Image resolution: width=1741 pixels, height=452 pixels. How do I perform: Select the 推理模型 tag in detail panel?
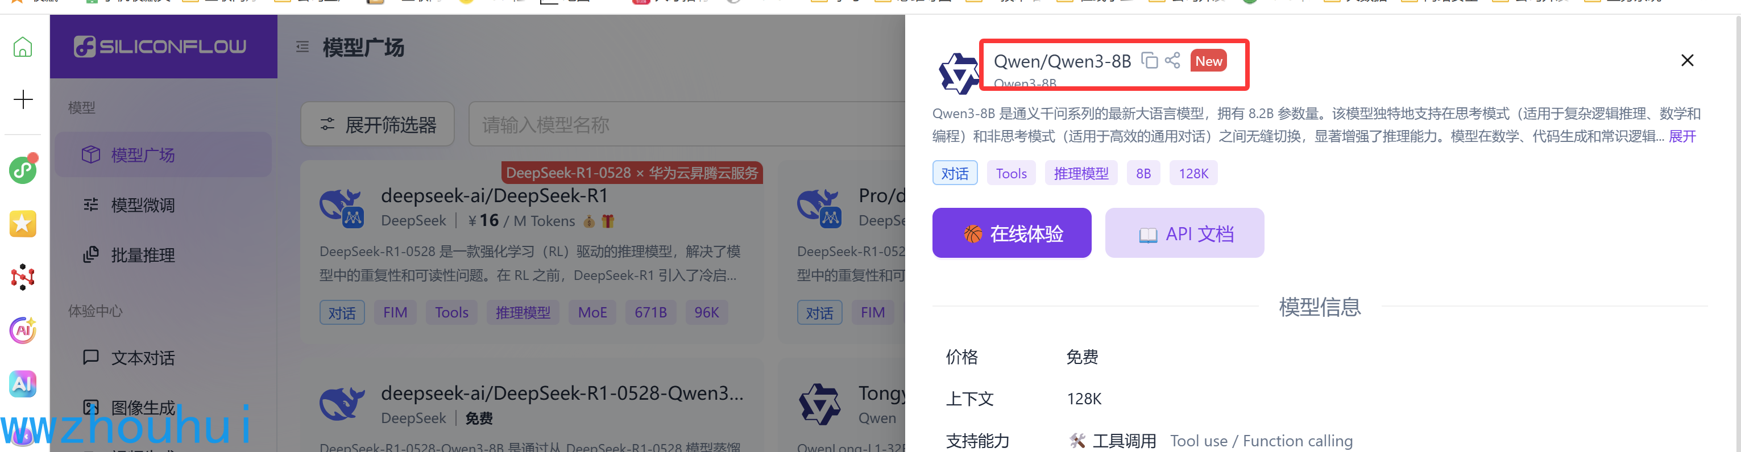(1081, 173)
